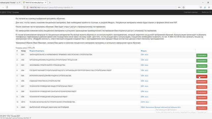The width and height of the screenshot is (212, 119).
Task: Switch to the 'Учебный центр Основа' tab
Action: pyautogui.click(x=9, y=3)
